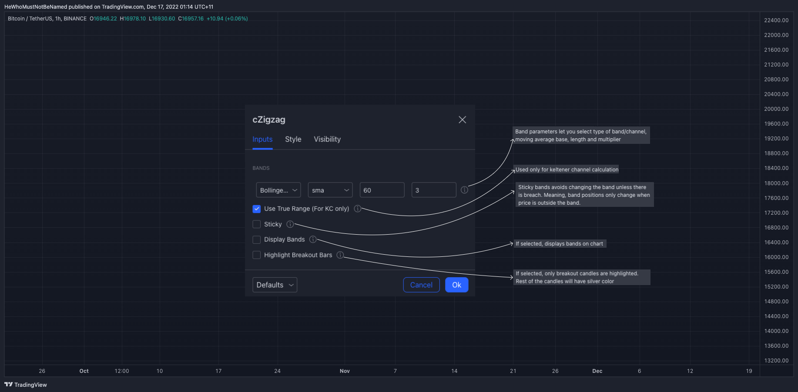Click the BANDS section label
The height and width of the screenshot is (392, 798).
click(261, 168)
